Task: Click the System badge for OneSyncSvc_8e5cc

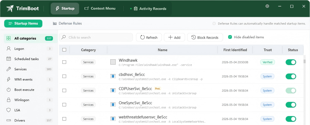Action: (267, 105)
